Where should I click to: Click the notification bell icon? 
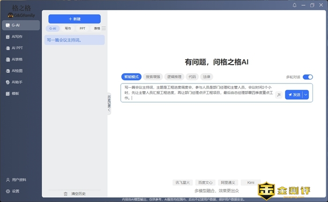[295, 5]
